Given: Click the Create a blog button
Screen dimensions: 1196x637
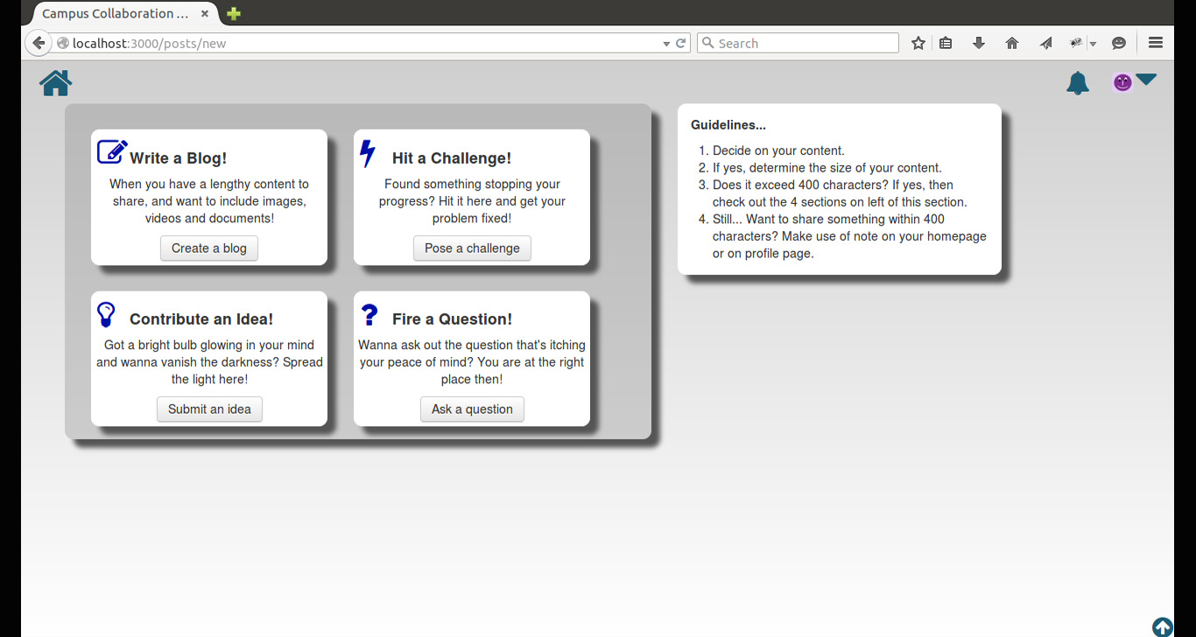Looking at the screenshot, I should click(x=209, y=248).
